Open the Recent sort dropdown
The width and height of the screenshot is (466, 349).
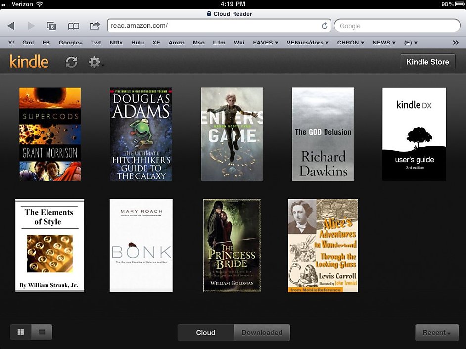(x=437, y=332)
